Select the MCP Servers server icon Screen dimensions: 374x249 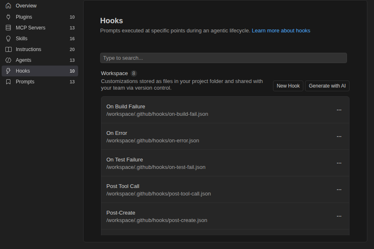point(8,28)
